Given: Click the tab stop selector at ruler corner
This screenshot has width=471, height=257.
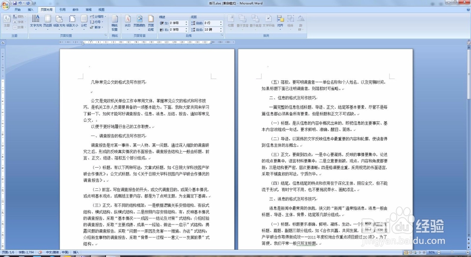Looking at the screenshot, I should 3,43.
